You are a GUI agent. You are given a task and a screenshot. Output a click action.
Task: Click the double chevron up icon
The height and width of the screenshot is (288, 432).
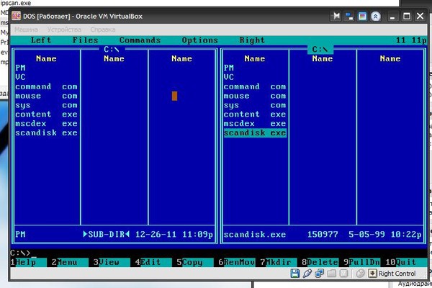[376, 16]
